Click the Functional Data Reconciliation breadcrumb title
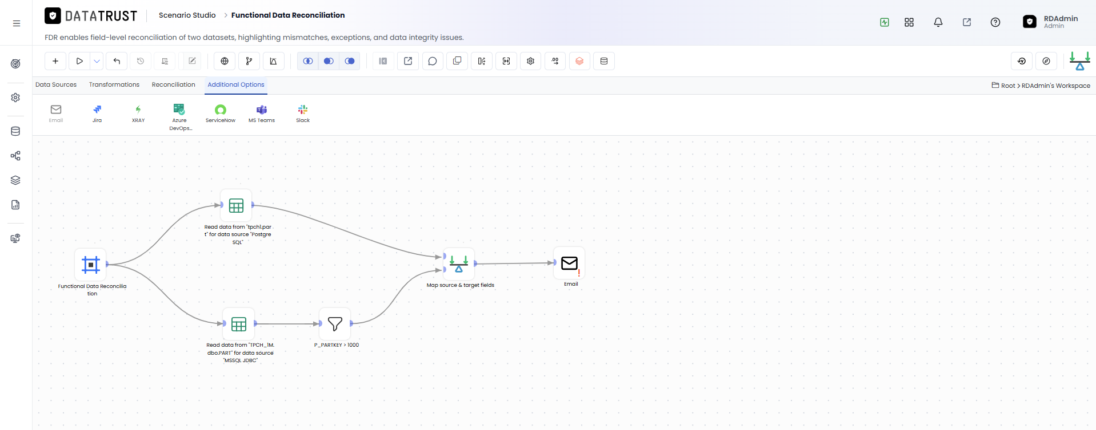The height and width of the screenshot is (430, 1096). click(288, 15)
